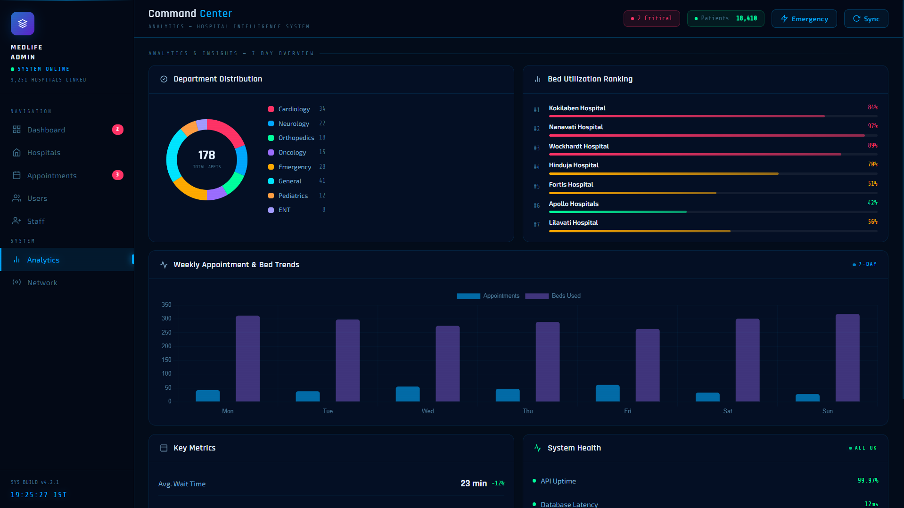The height and width of the screenshot is (508, 904).
Task: Toggle the Appointments legend swatch
Action: [x=468, y=296]
